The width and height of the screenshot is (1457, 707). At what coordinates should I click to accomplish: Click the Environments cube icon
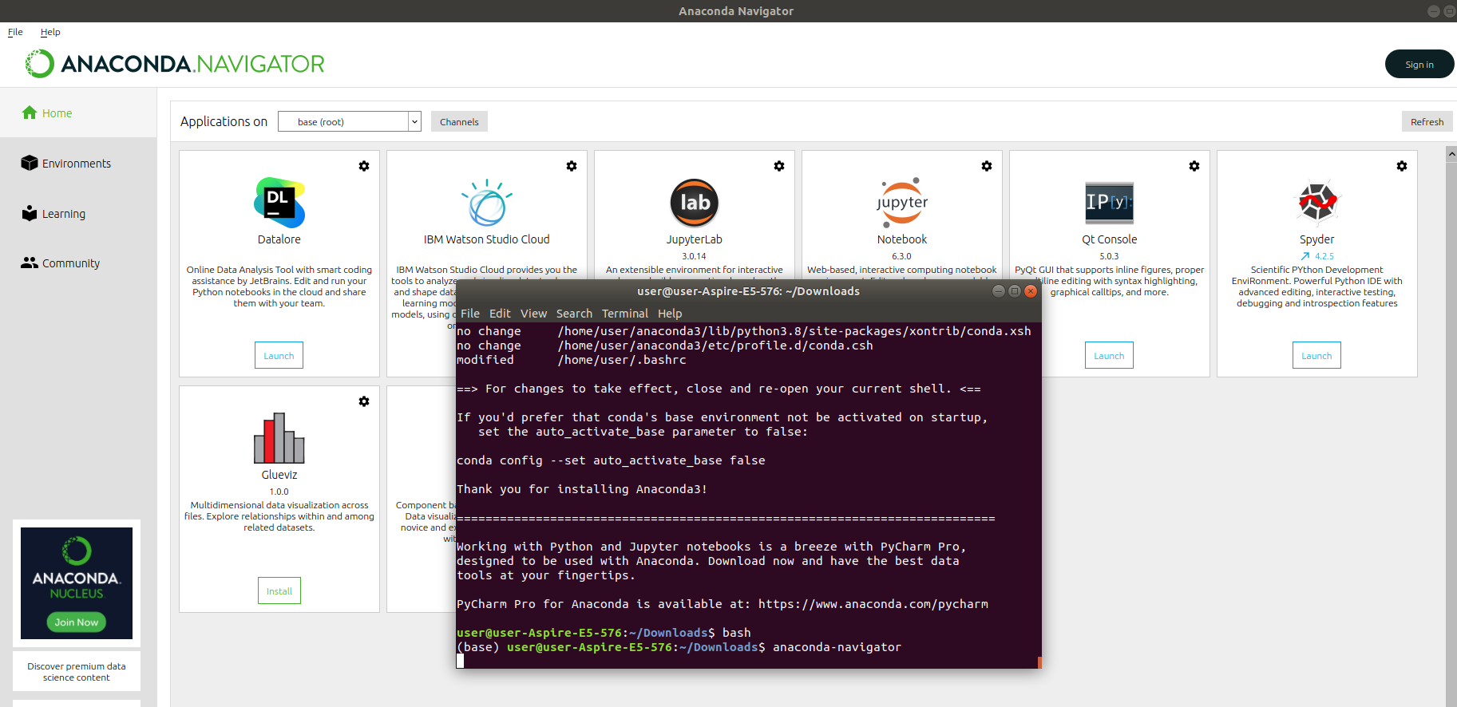pyautogui.click(x=30, y=163)
